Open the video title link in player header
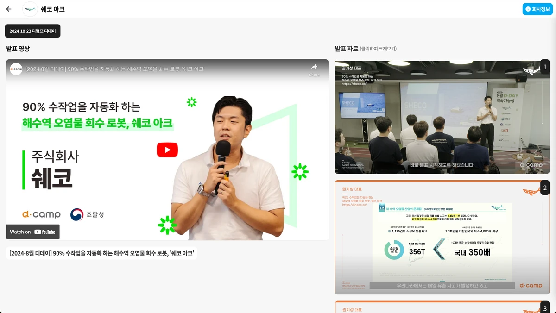 click(115, 69)
